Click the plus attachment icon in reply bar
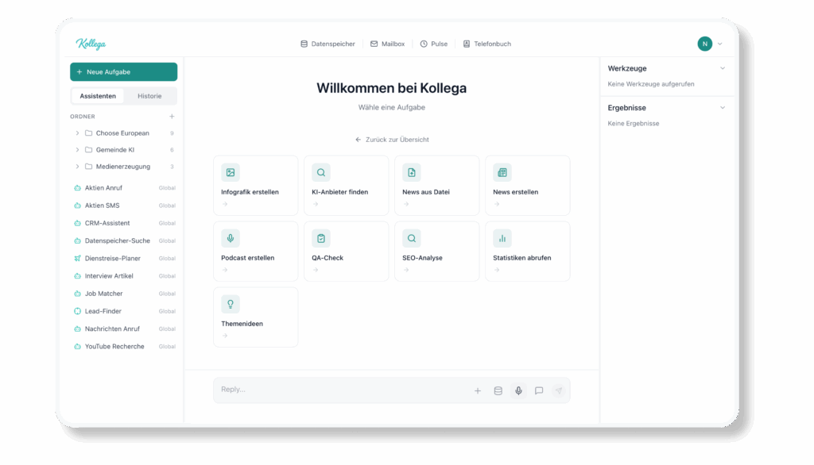 [478, 390]
